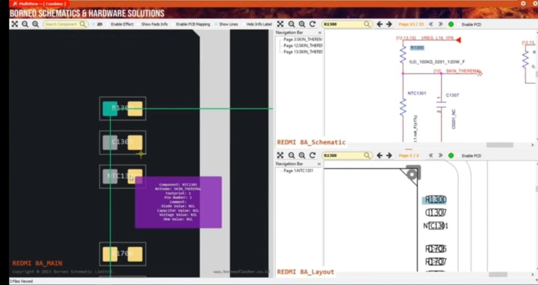Click fit-to-screen icon in layout viewer
Screen dimensions: 538x285
(281, 155)
